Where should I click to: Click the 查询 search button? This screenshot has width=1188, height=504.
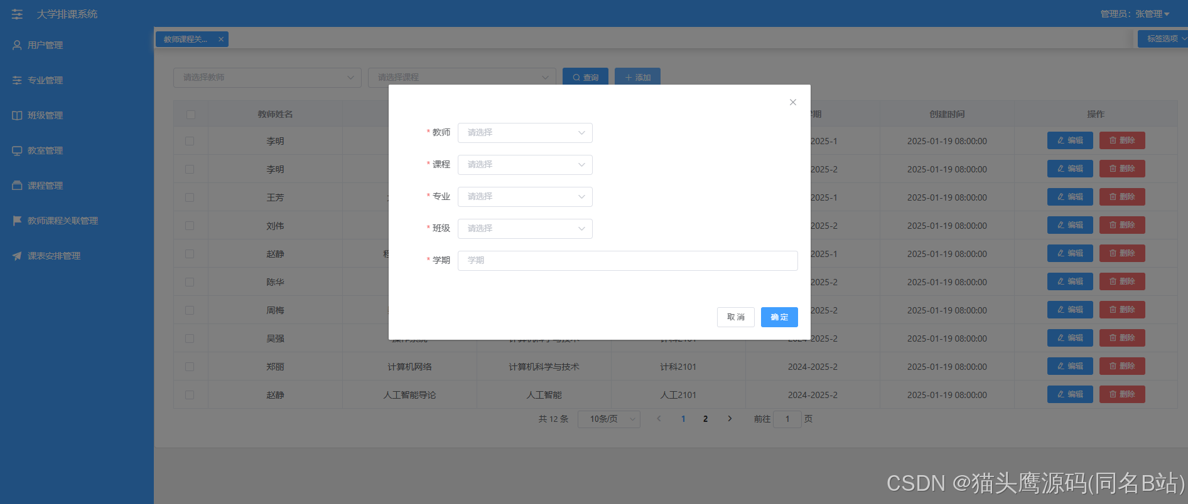click(585, 78)
